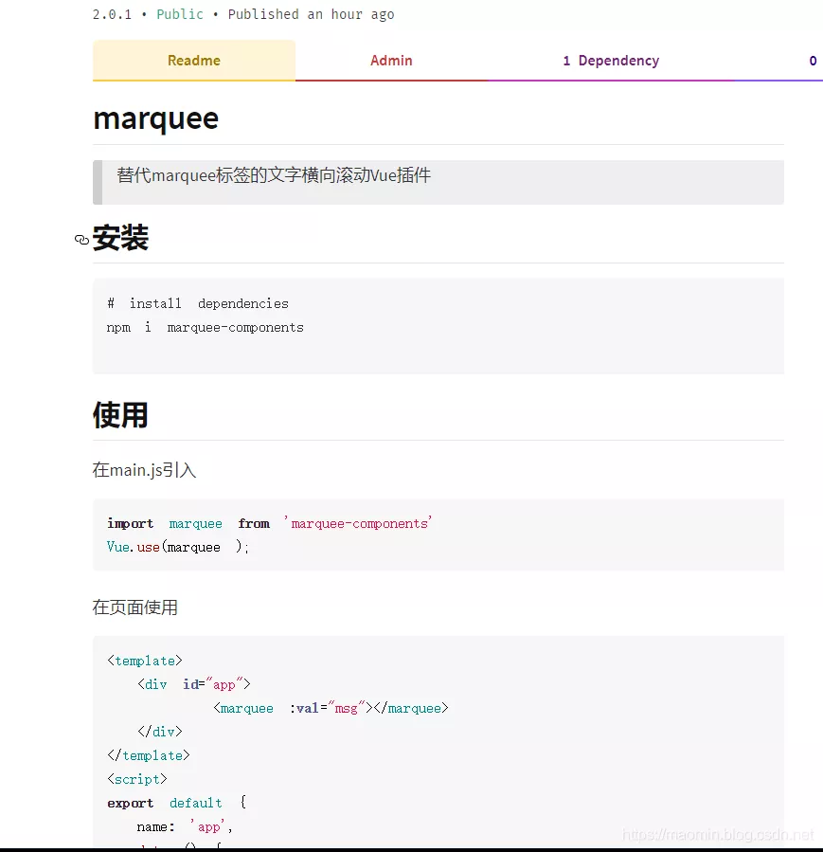Image resolution: width=823 pixels, height=852 pixels.
Task: Click the marquee package title heading
Action: (155, 118)
